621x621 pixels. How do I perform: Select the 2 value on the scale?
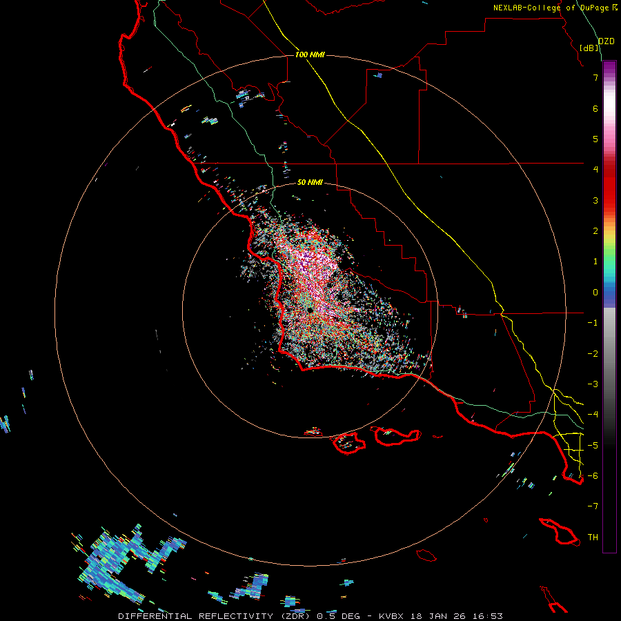(x=595, y=231)
